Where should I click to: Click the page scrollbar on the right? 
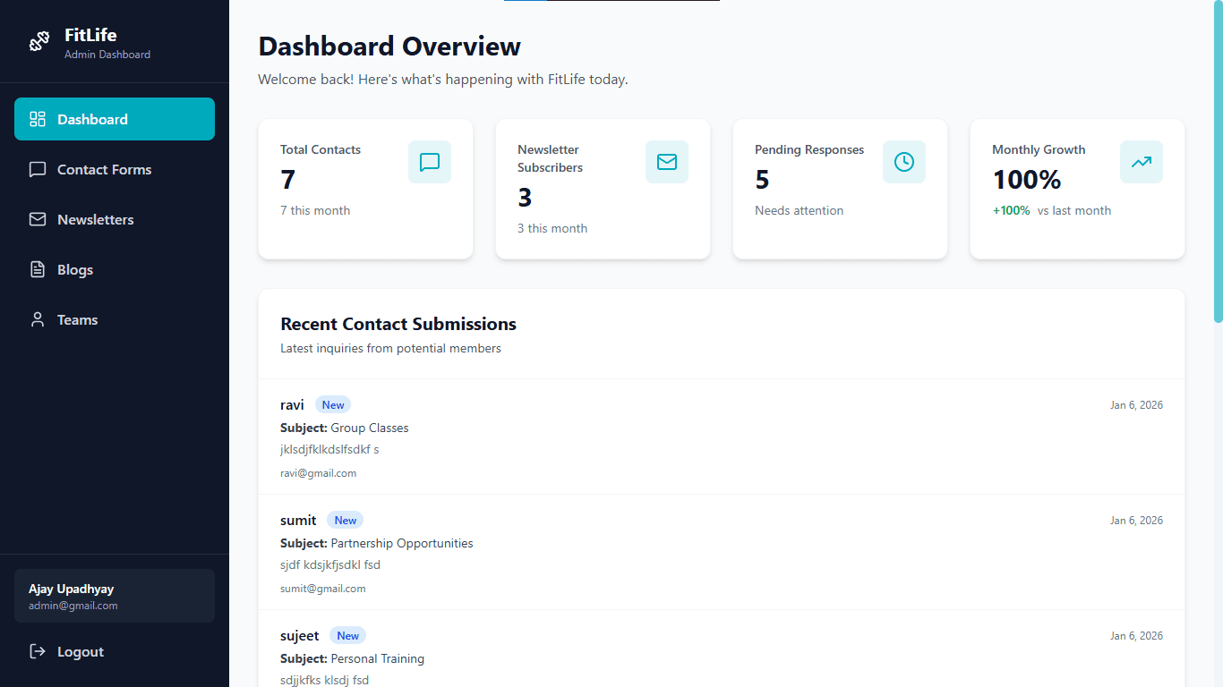pos(1216,161)
